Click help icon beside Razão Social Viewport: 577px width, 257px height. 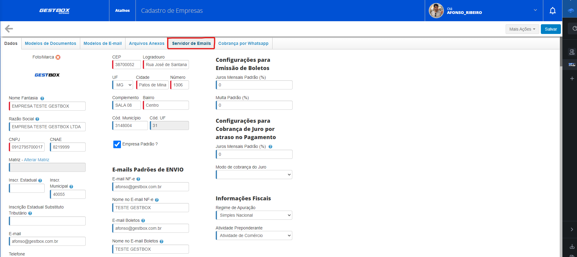click(x=37, y=119)
